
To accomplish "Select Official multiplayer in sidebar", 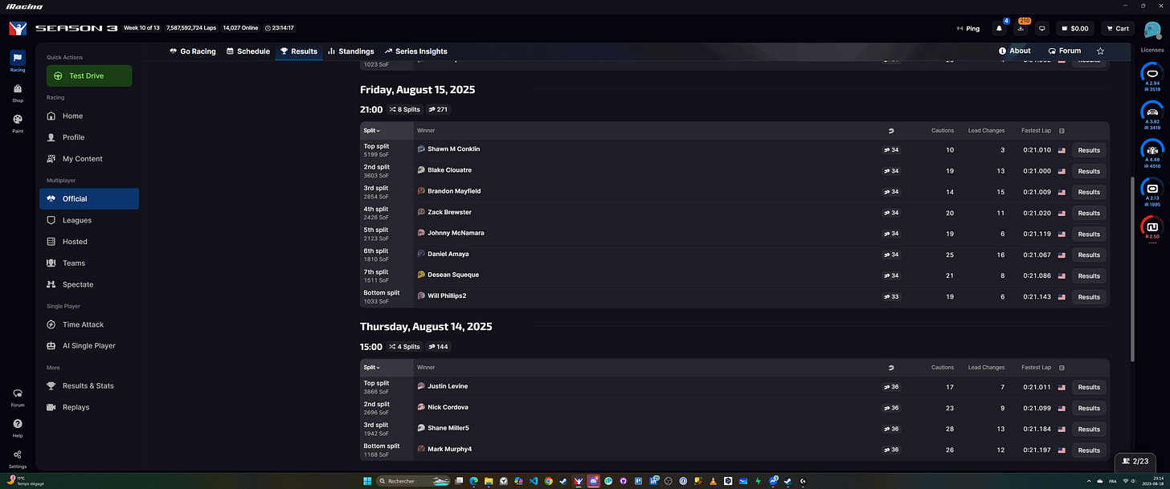I will (89, 198).
